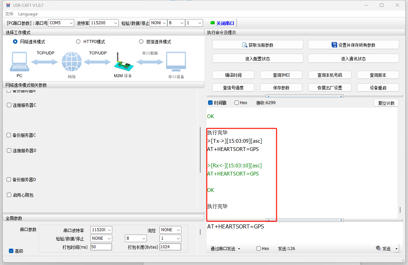The image size is (408, 265).
Task: Expand the 115200 baud rate dropdown at top
Action: click(104, 23)
